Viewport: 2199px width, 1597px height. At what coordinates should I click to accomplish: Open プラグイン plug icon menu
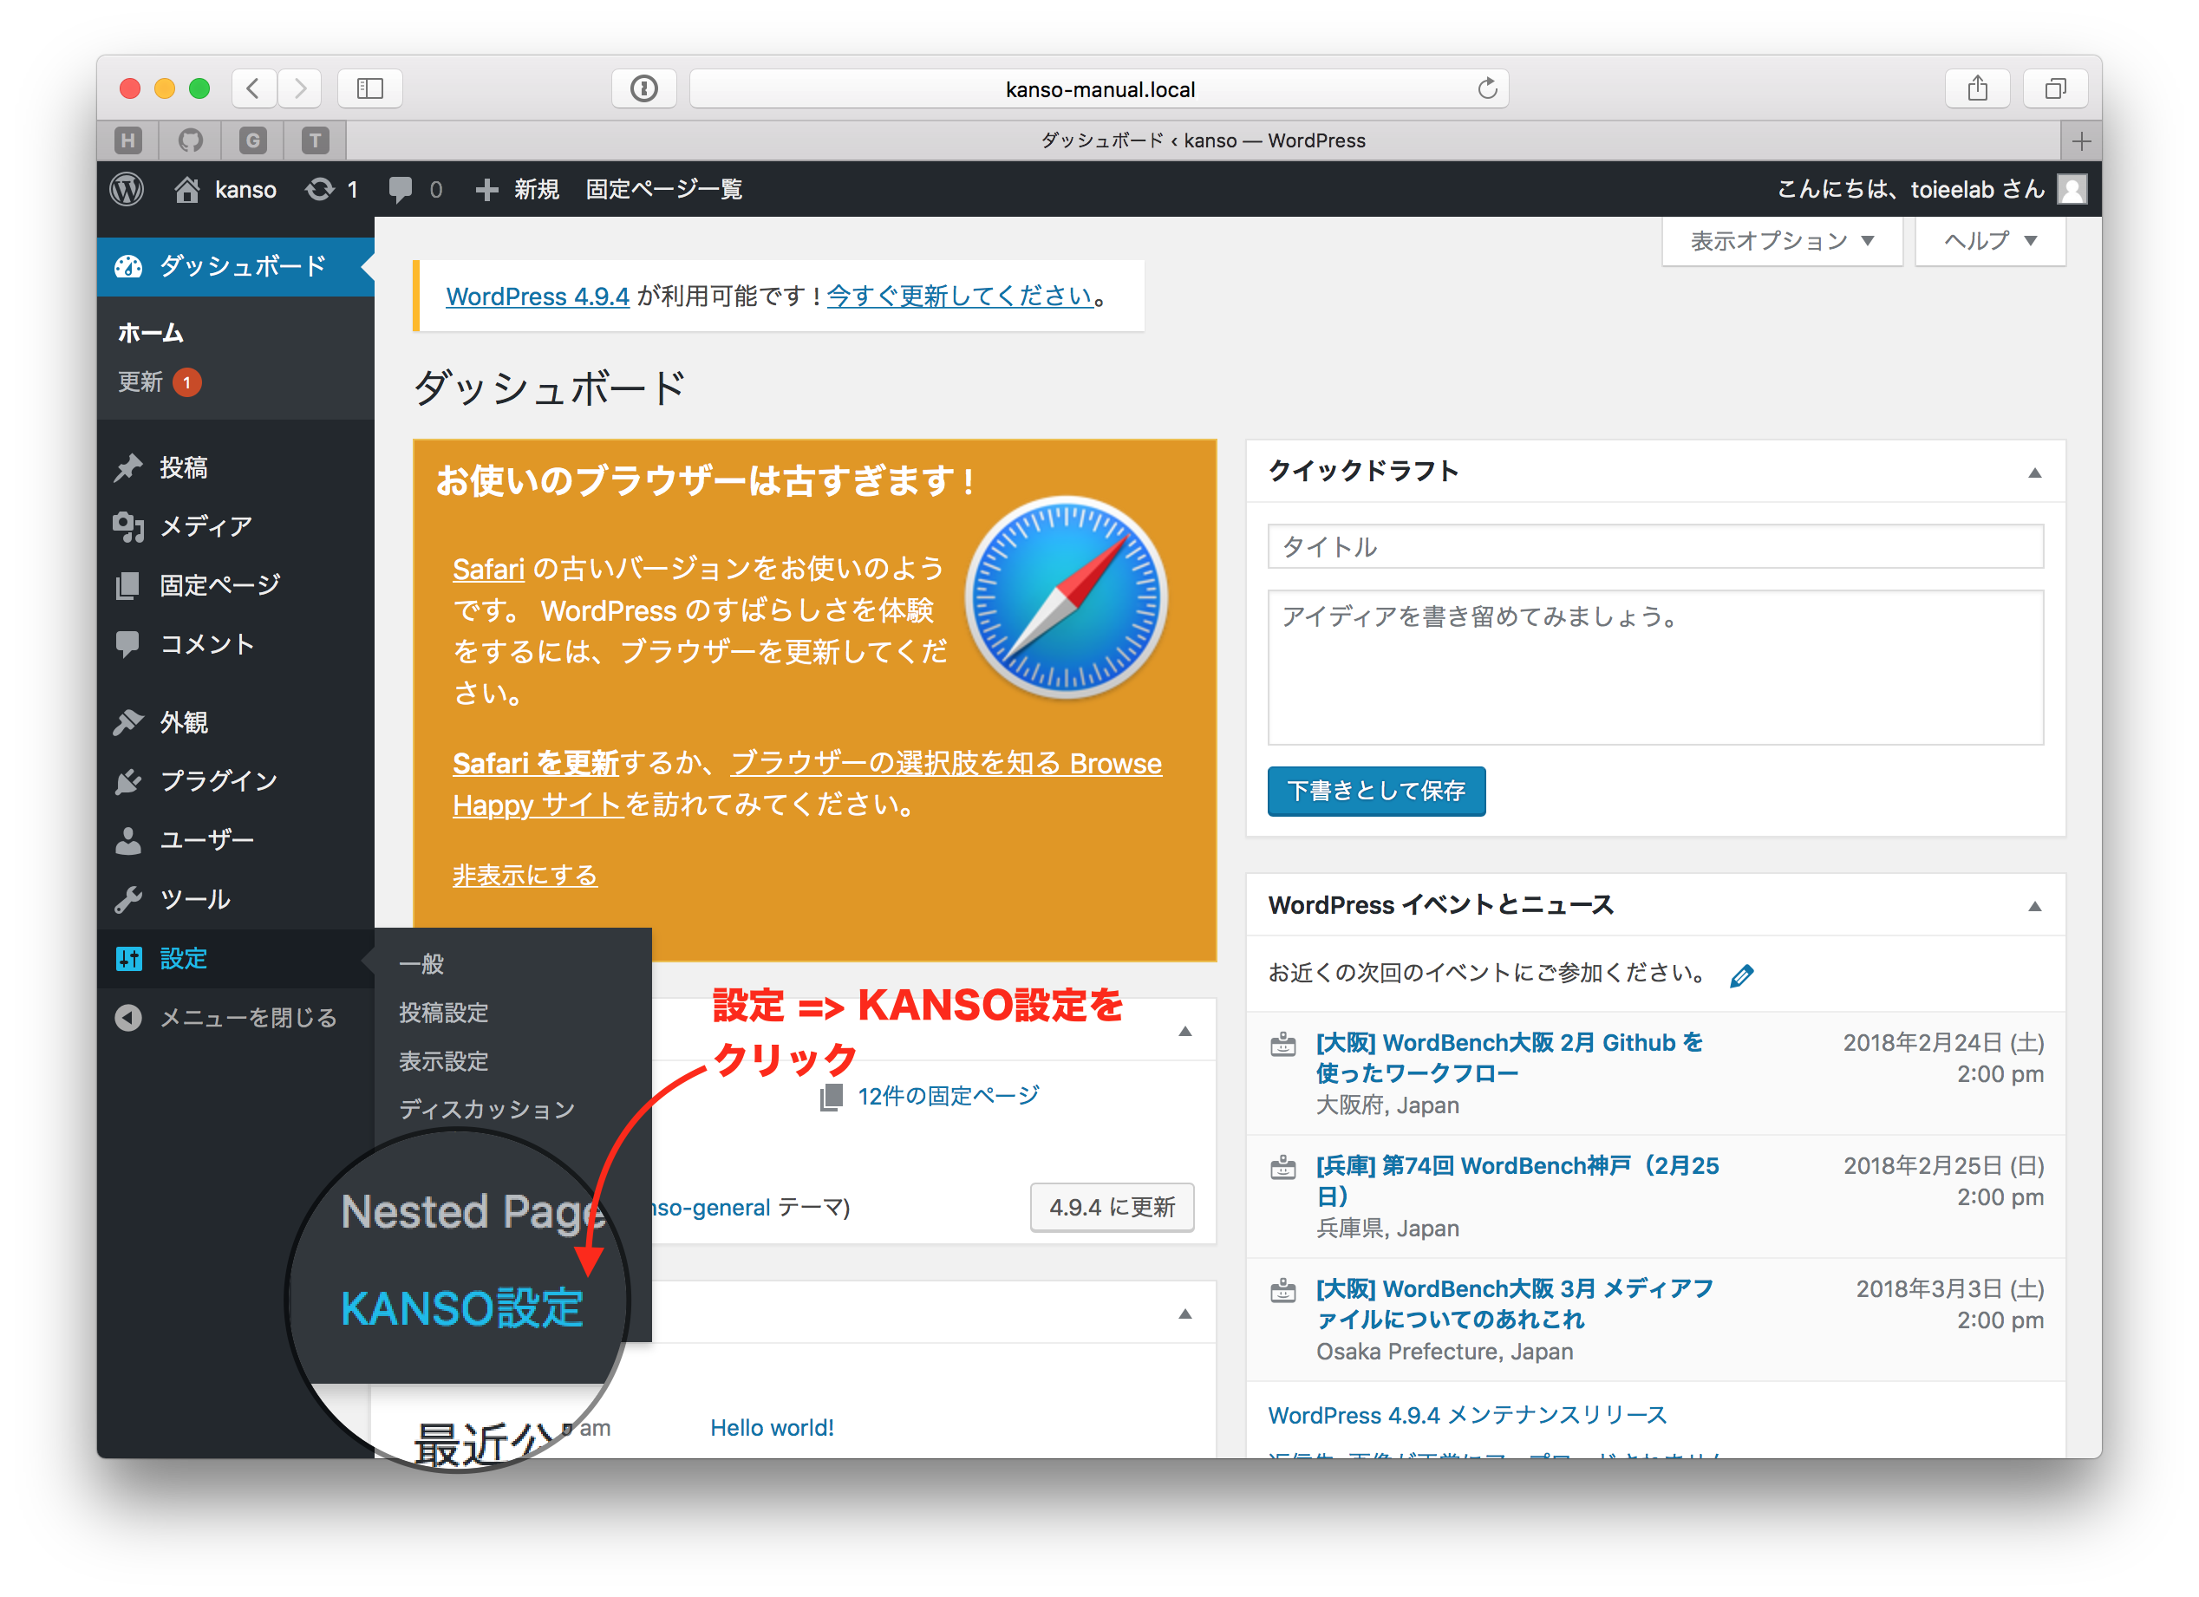click(x=128, y=781)
